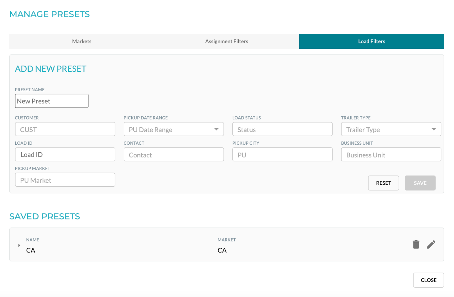Switch to the Assignment Filters tab
This screenshot has width=454, height=297.
click(x=226, y=41)
